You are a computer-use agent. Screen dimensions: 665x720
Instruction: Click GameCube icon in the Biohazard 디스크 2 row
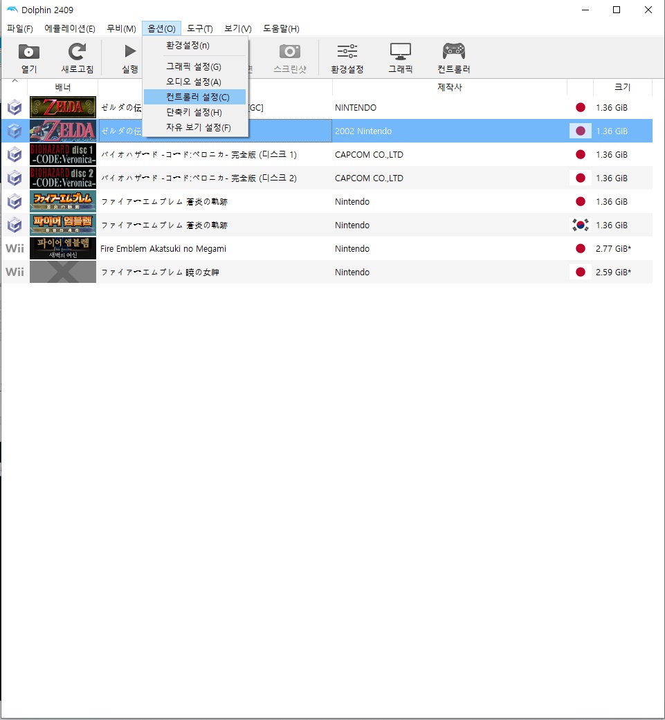pos(15,178)
